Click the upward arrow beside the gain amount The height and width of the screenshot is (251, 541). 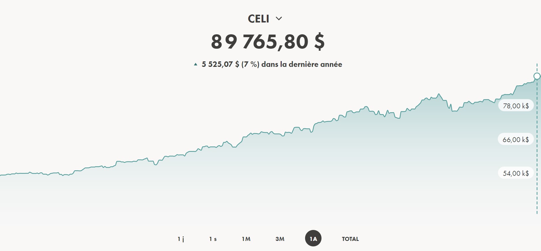tap(196, 64)
